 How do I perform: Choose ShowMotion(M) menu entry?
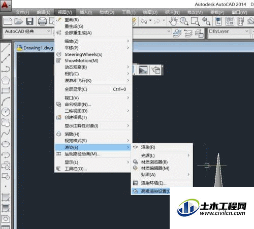(x=93, y=60)
